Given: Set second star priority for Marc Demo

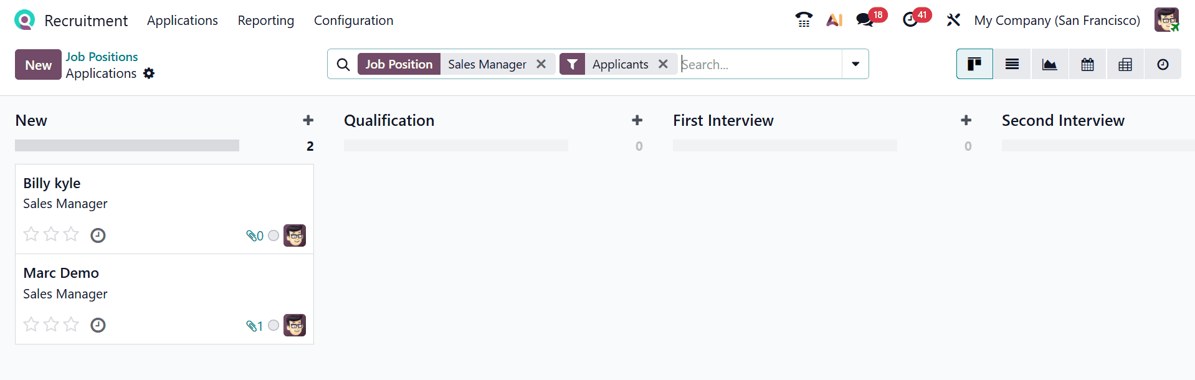Looking at the screenshot, I should point(51,324).
